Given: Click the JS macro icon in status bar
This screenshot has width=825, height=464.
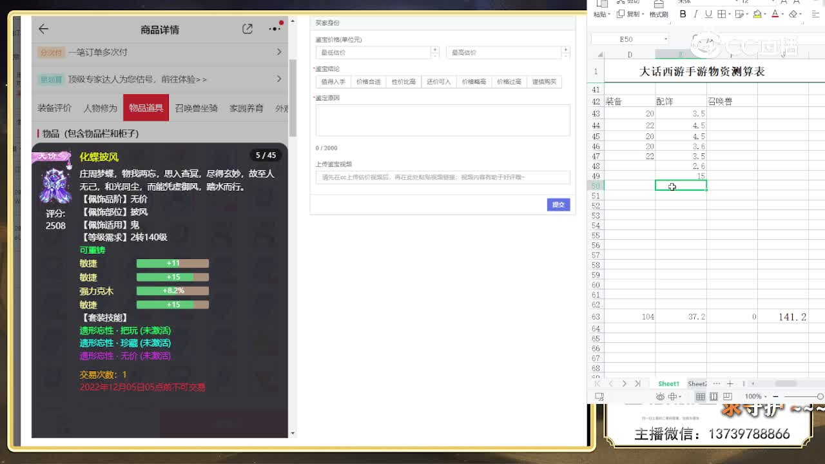Looking at the screenshot, I should tap(599, 397).
